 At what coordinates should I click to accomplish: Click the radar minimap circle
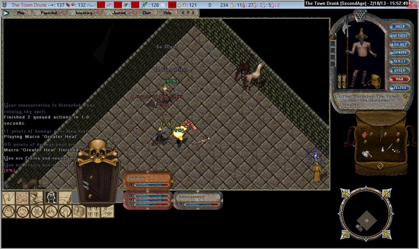point(366,213)
